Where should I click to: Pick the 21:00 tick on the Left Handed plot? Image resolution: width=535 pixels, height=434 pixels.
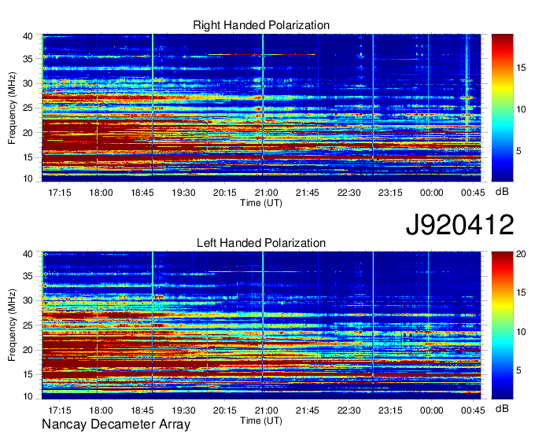(267, 410)
